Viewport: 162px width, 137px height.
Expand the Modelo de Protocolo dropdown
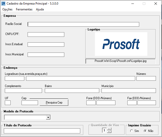[48, 117]
